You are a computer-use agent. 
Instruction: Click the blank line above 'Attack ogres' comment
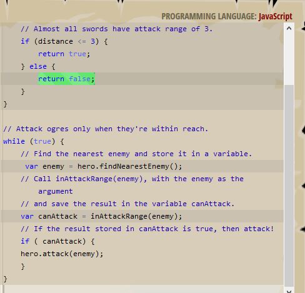(x=142, y=116)
